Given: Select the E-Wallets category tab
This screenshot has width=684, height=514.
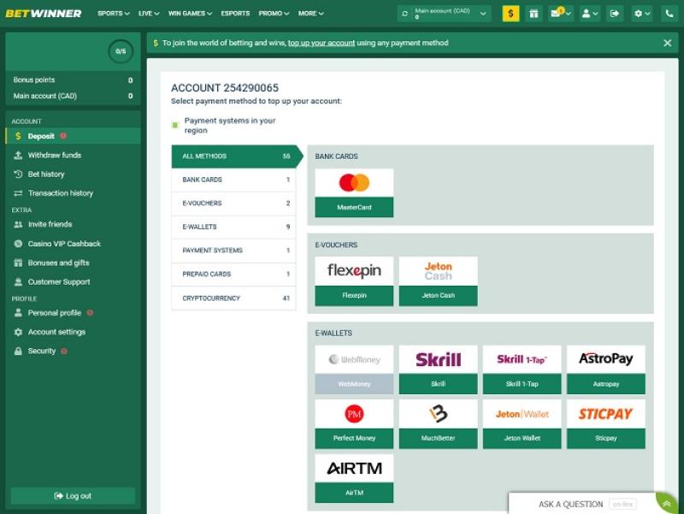Looking at the screenshot, I should click(233, 227).
